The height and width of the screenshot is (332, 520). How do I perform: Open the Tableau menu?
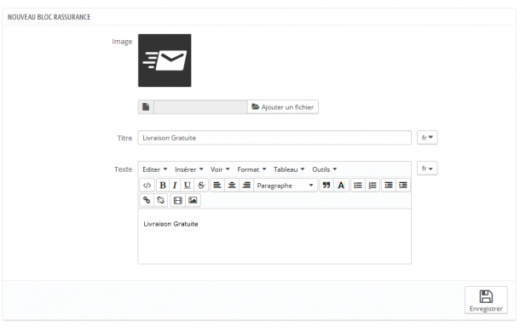pos(289,169)
